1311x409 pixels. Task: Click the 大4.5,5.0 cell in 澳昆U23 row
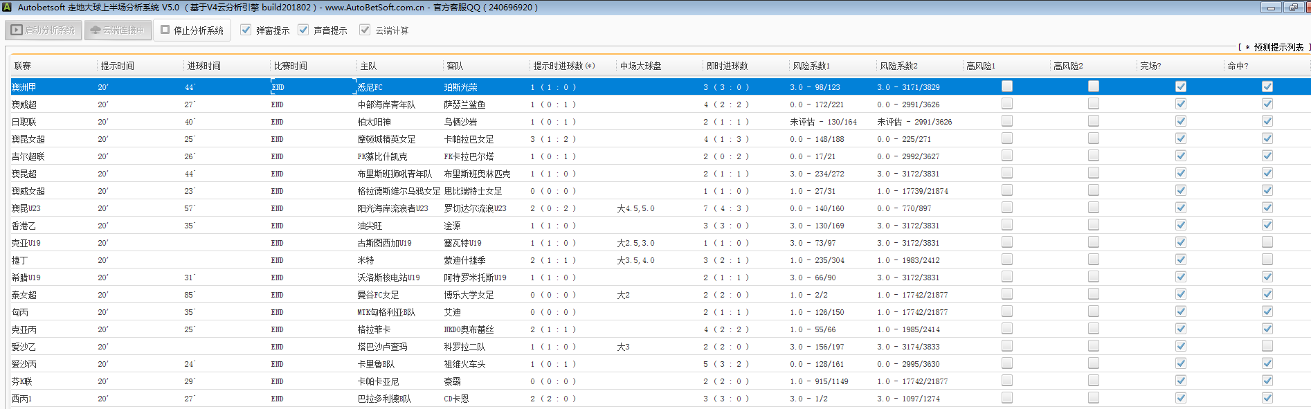tap(635, 208)
